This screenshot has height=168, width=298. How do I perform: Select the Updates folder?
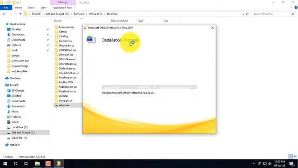coord(63,96)
